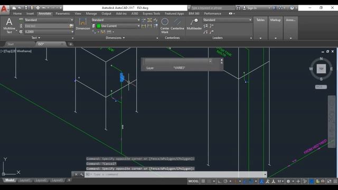Click the WCS coordinate system button
Screen dimensions: 338x190
[x=321, y=87]
